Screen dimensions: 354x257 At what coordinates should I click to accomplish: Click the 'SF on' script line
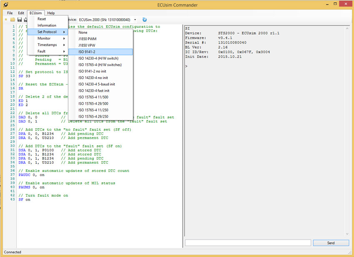(x=25, y=200)
